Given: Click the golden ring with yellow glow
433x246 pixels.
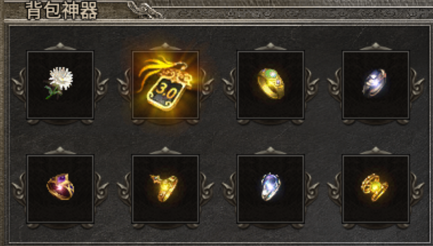Looking at the screenshot, I should tap(165, 188).
